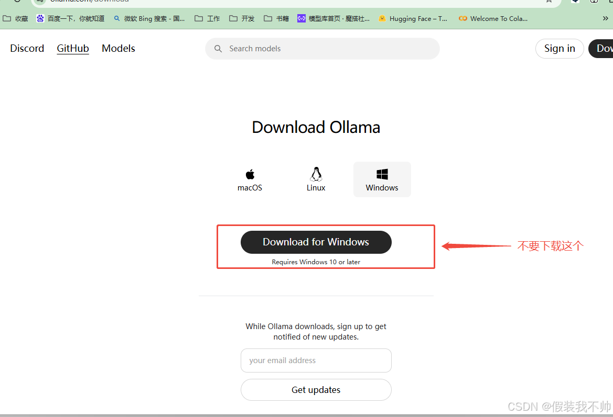Open the 书籍 bookmarks folder
Viewport: 613px width, 417px height.
click(x=276, y=18)
